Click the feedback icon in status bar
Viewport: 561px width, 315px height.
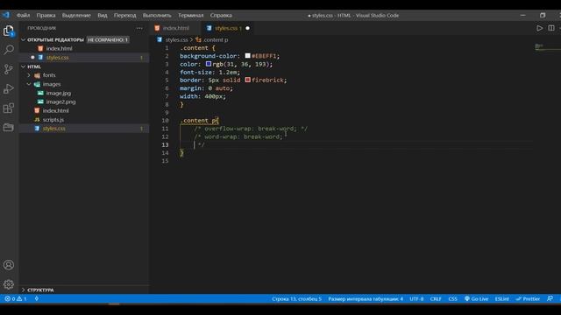click(550, 299)
